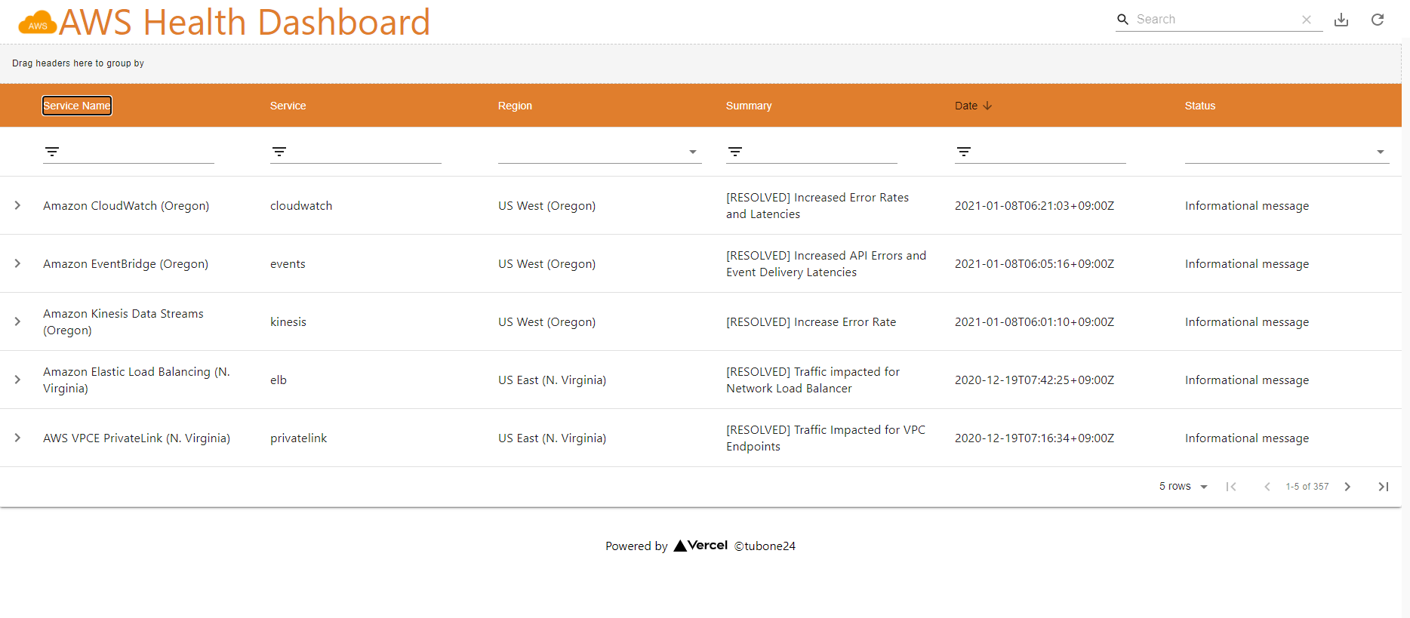Open the Status filter dropdown

click(x=1380, y=152)
